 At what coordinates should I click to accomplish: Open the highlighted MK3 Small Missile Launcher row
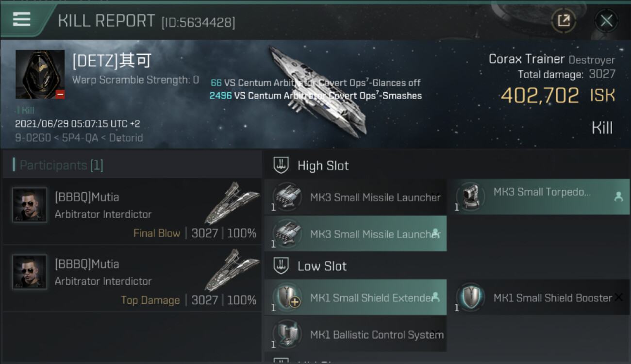355,234
